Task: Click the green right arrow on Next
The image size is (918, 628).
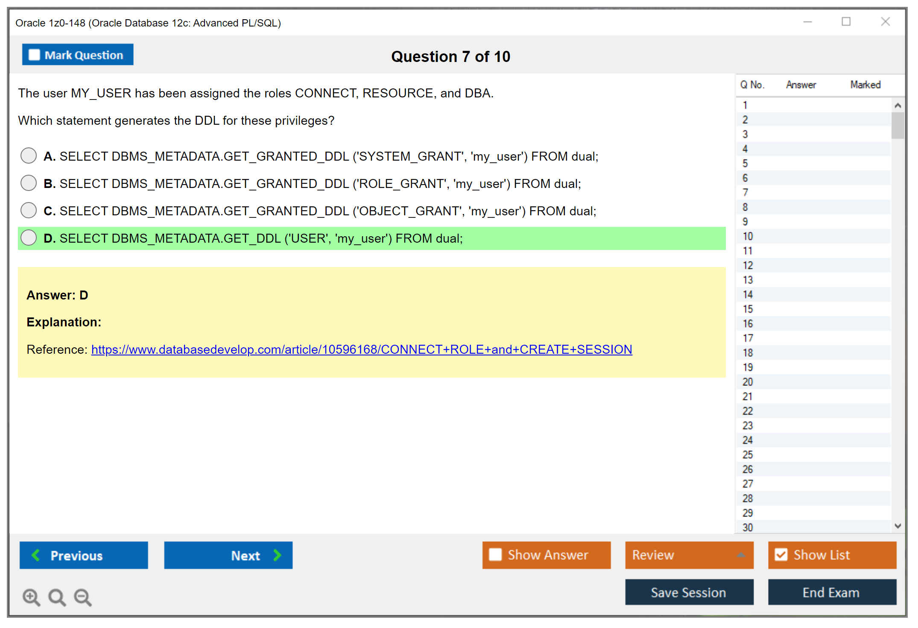Action: (277, 555)
